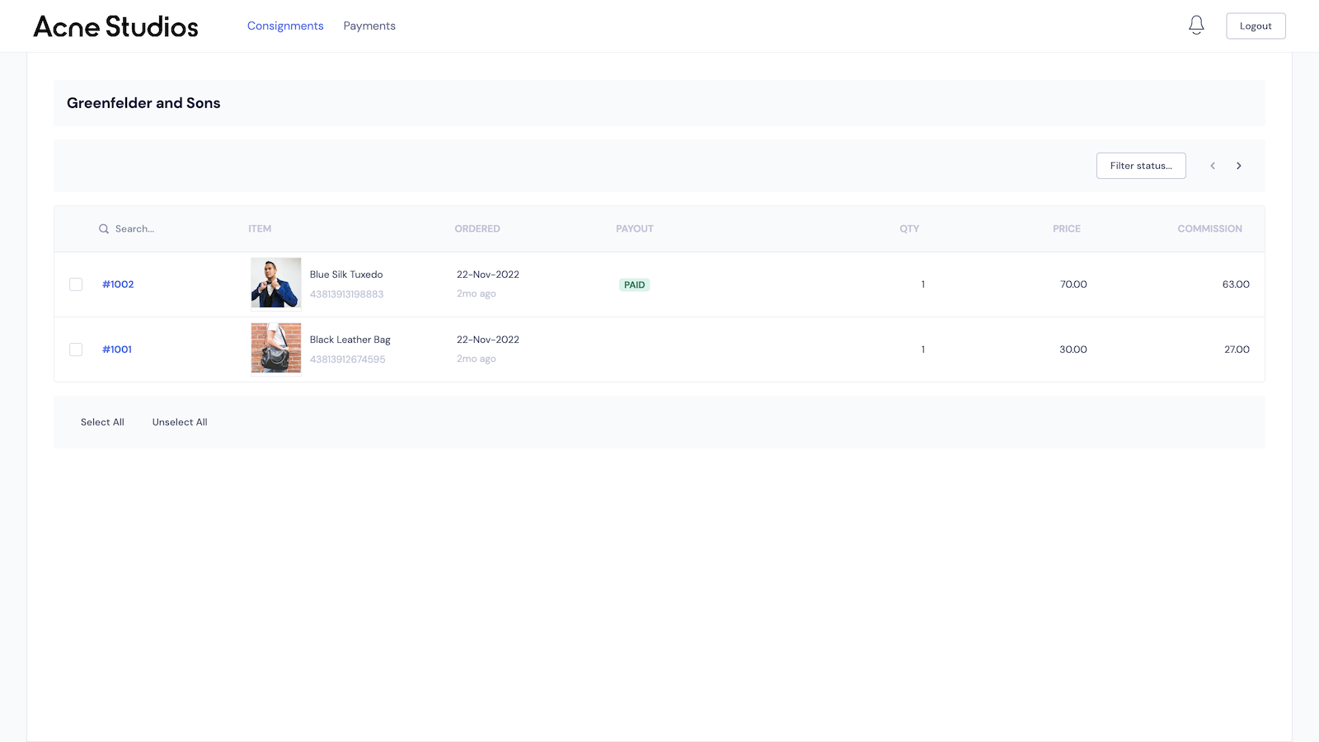Screen dimensions: 1319x742
Task: Sort by the ORDERED column header
Action: point(477,228)
